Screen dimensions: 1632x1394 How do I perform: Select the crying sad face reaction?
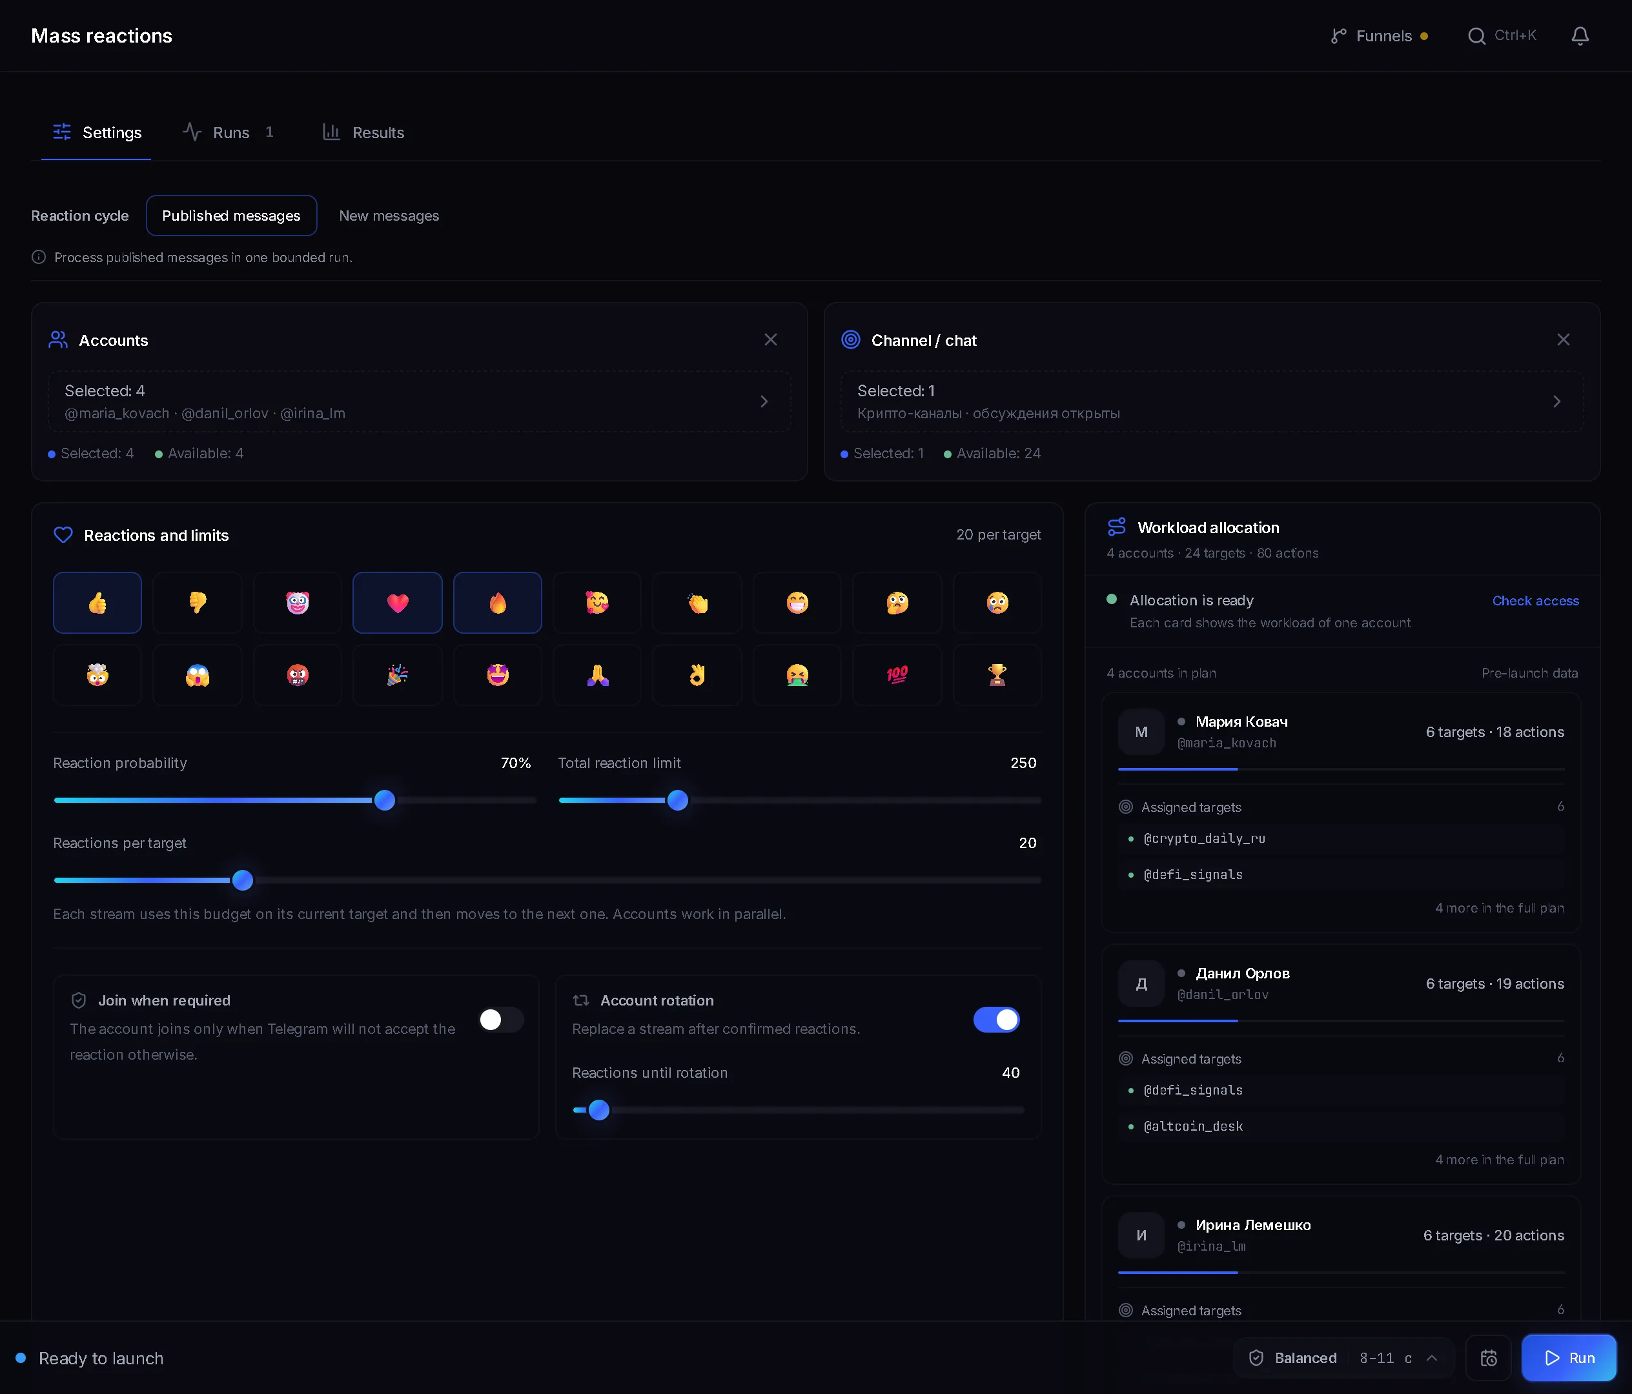[997, 603]
